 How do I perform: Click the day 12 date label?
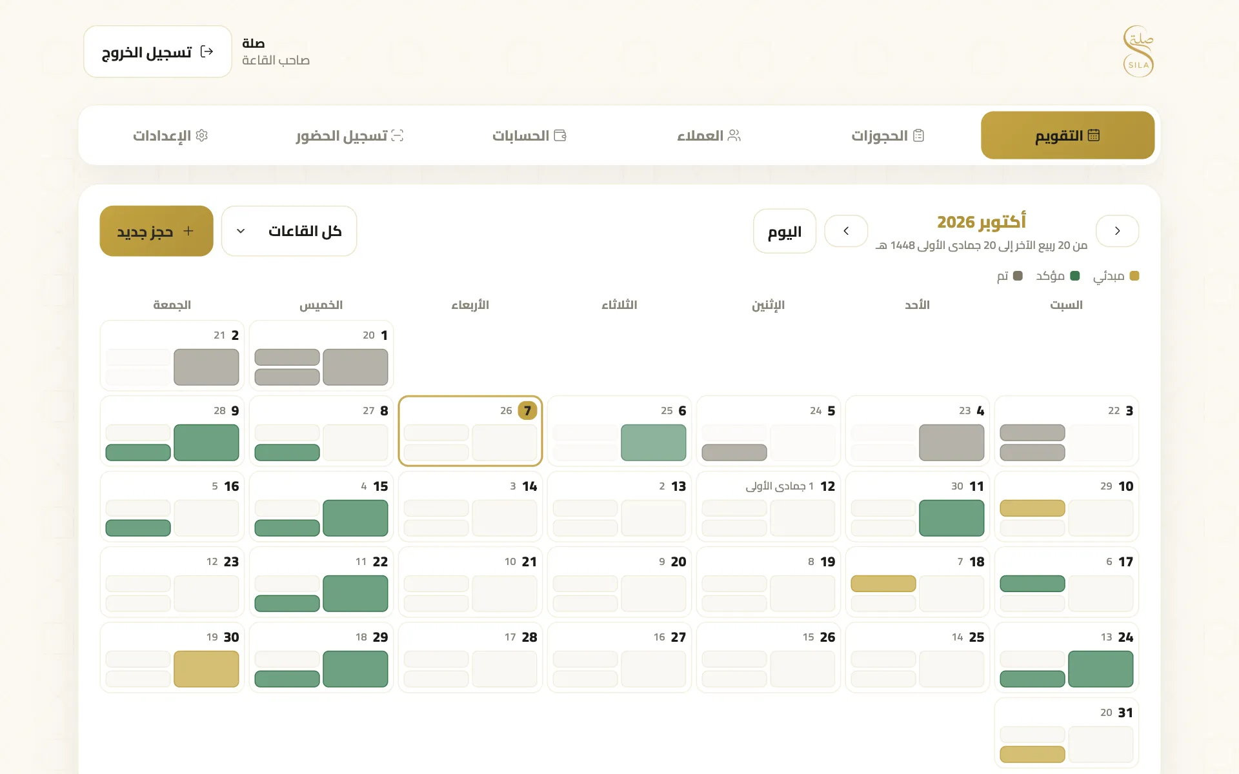[x=828, y=486]
